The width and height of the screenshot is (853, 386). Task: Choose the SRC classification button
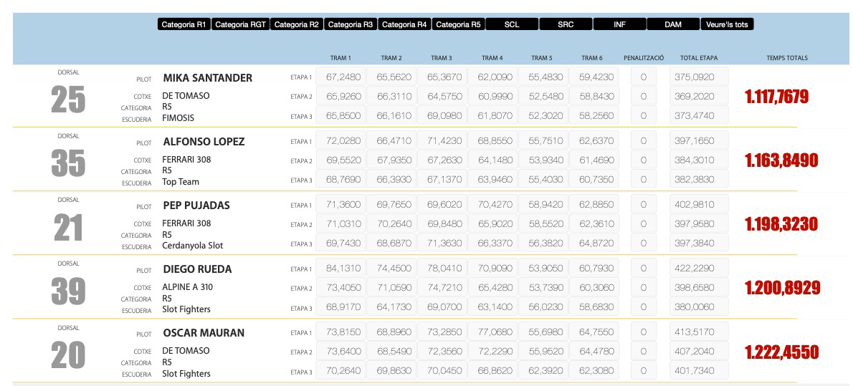click(x=566, y=24)
